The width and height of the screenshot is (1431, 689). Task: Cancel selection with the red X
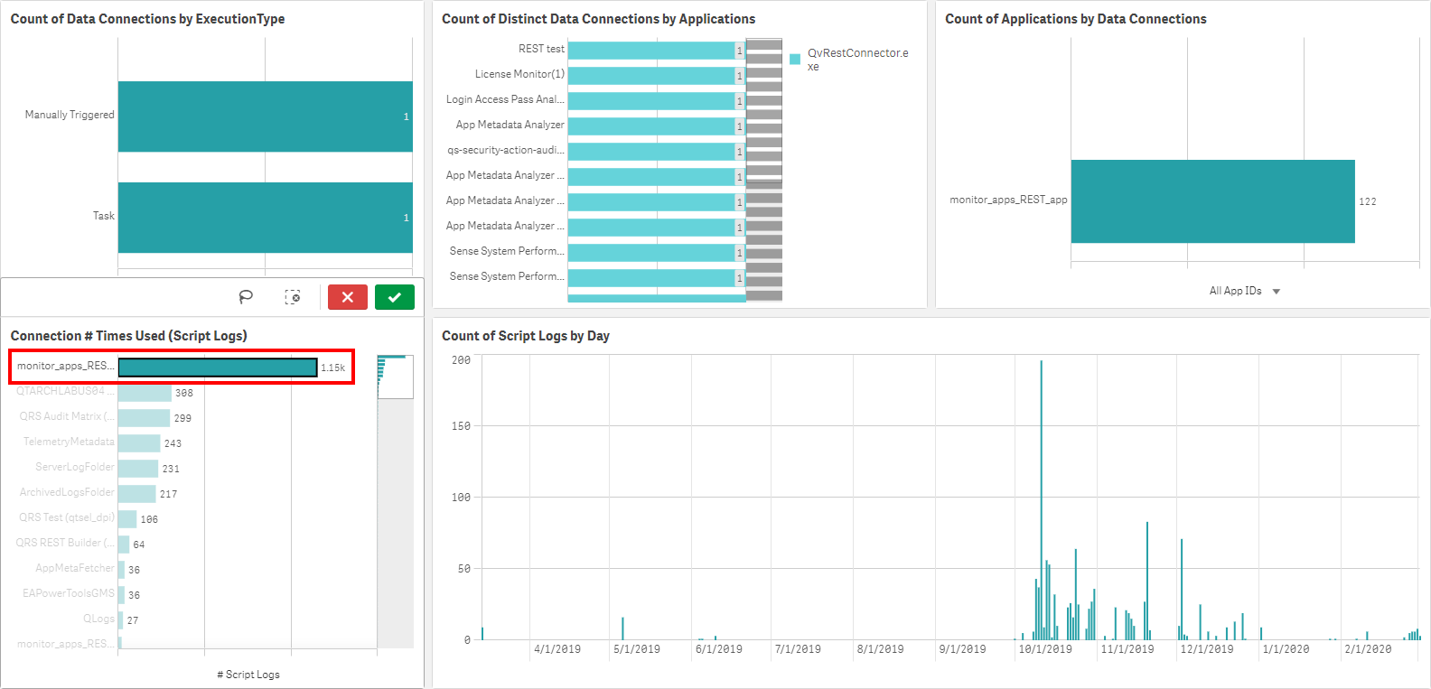[347, 297]
